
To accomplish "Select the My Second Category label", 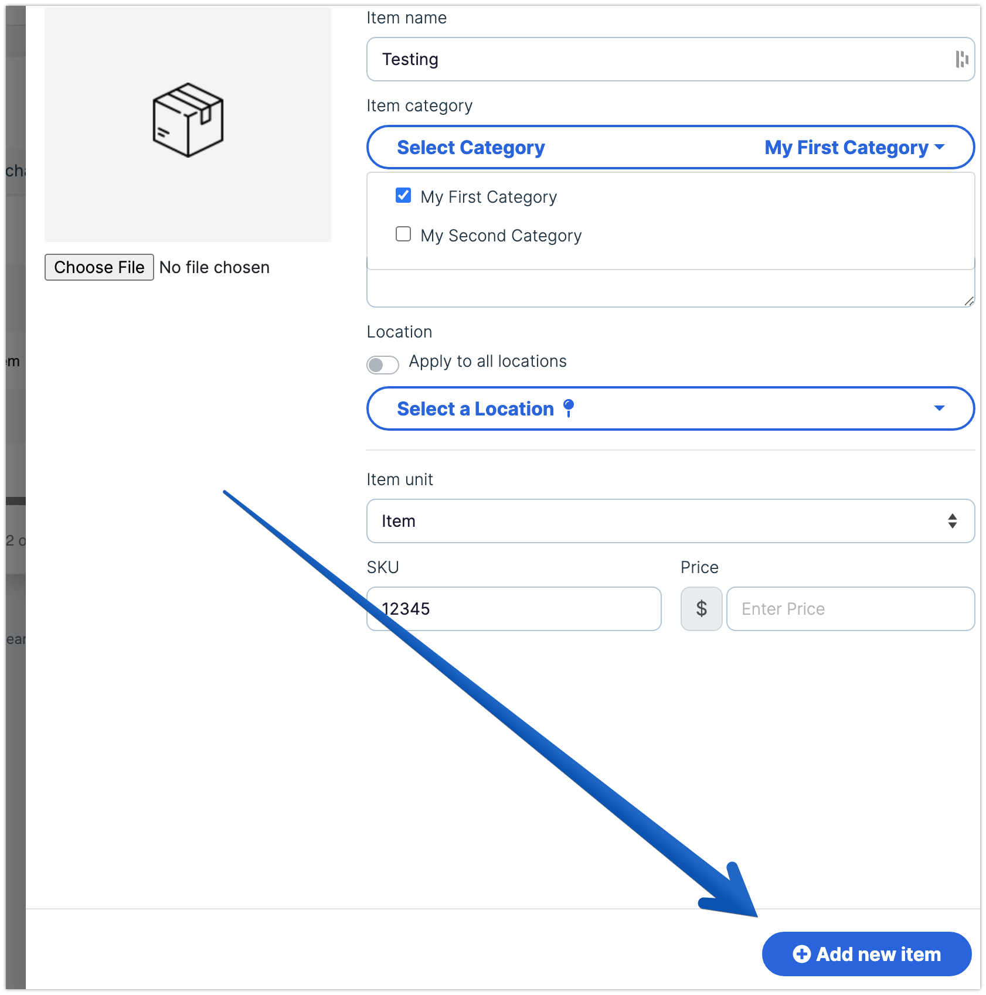I will 501,236.
